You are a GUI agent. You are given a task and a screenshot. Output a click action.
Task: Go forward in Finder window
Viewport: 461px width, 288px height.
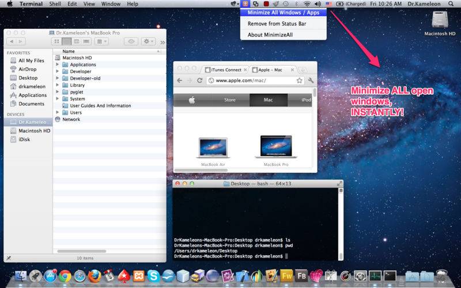(x=21, y=41)
